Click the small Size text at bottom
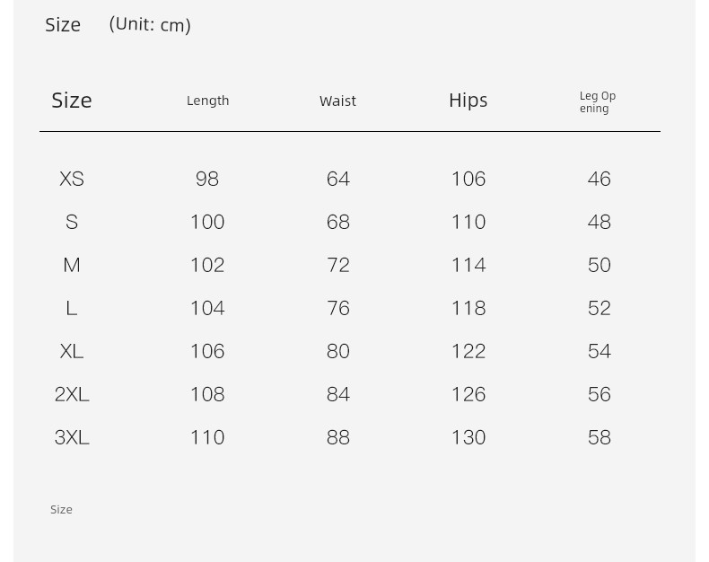 click(x=61, y=510)
